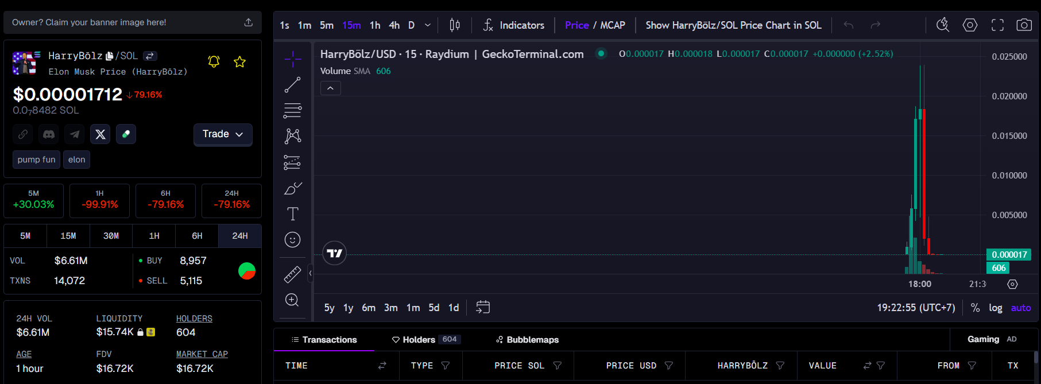This screenshot has height=384, width=1041.
Task: Open the Trade dropdown
Action: click(223, 134)
